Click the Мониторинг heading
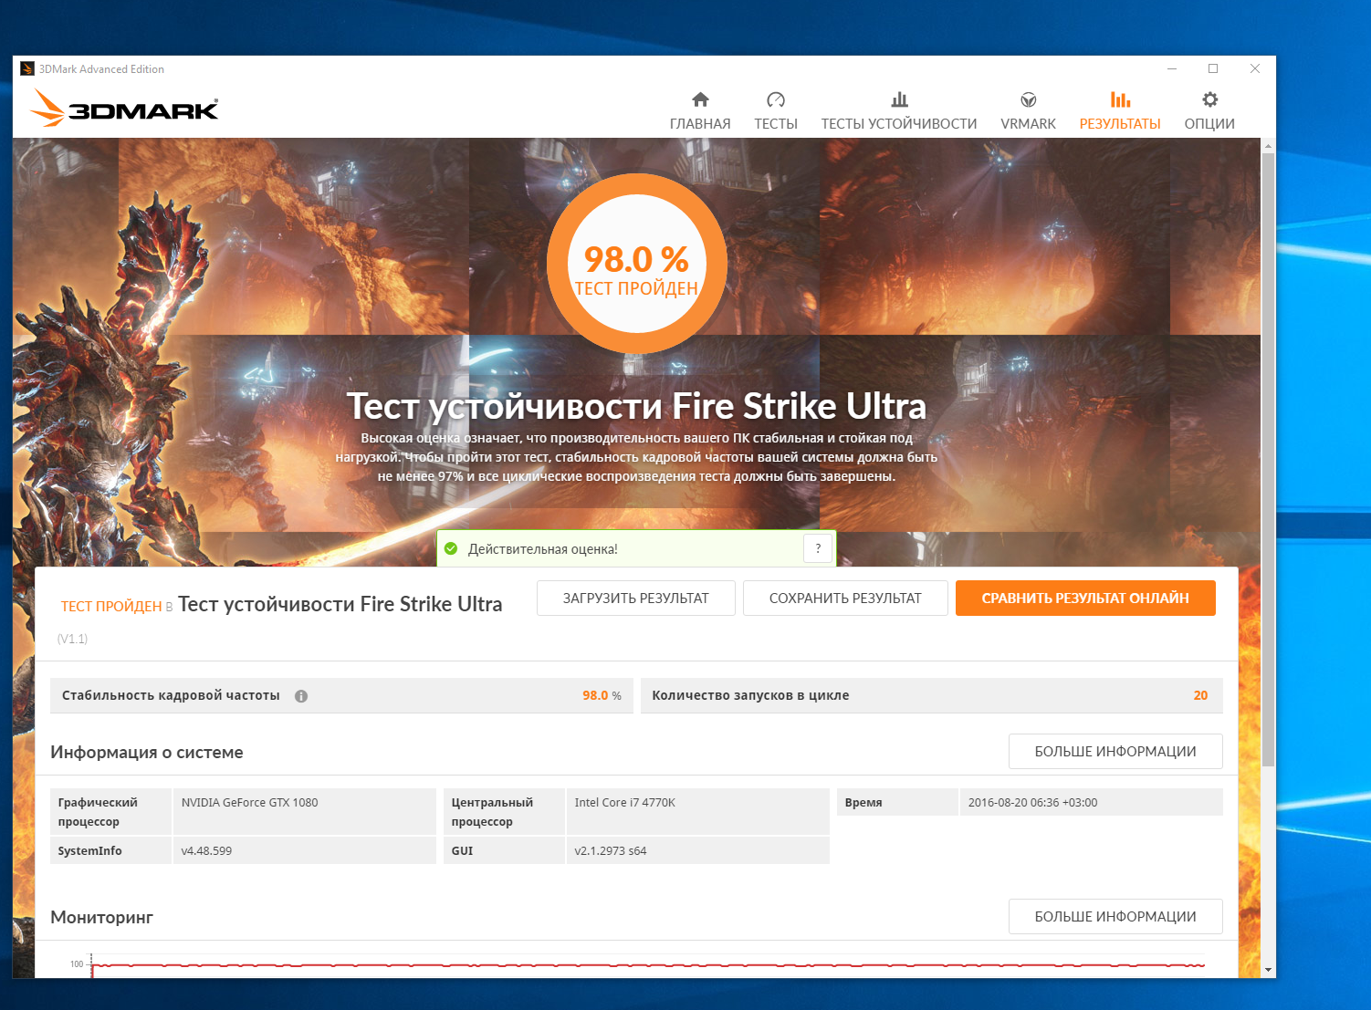 (x=101, y=918)
